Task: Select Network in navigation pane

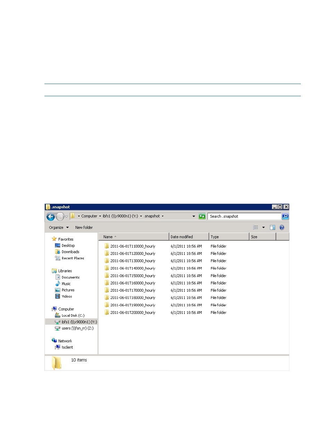Action: pos(65,341)
